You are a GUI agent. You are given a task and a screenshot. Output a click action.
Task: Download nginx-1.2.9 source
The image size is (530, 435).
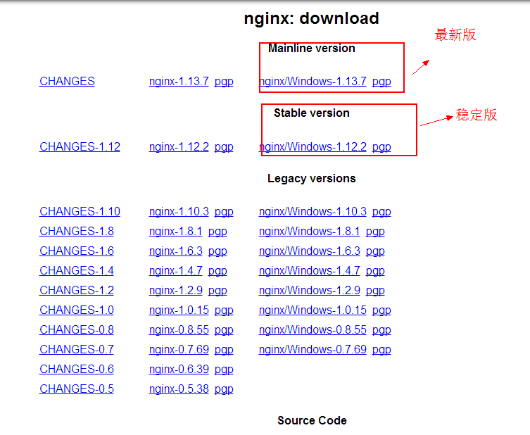click(176, 290)
